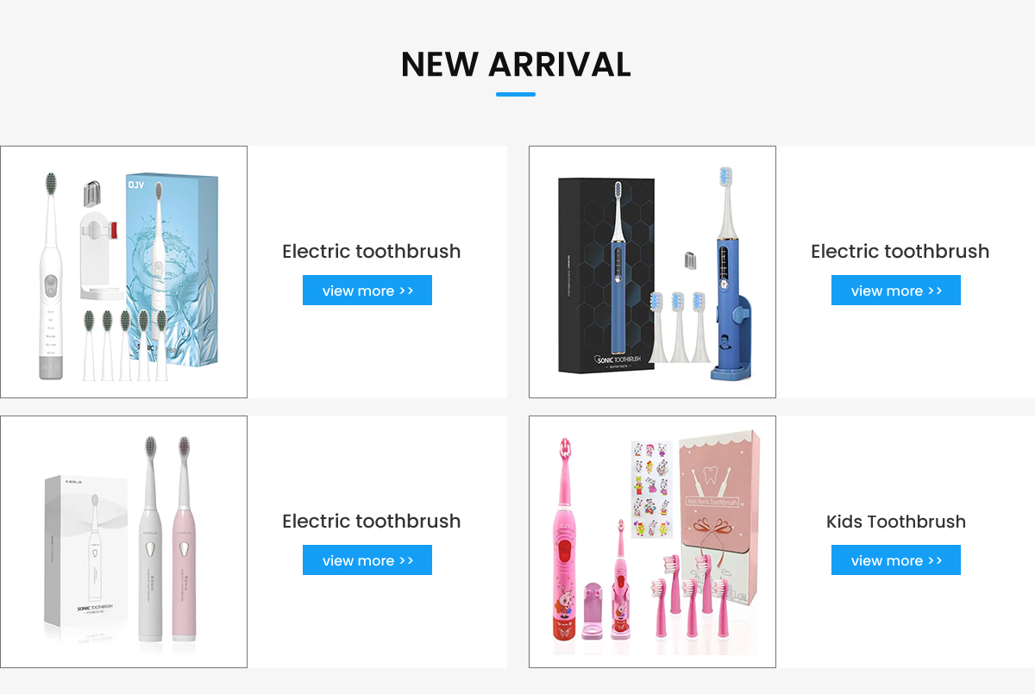This screenshot has height=694, width=1035.
Task: Click view more beside the OJV toothbrush set
Action: (x=367, y=291)
